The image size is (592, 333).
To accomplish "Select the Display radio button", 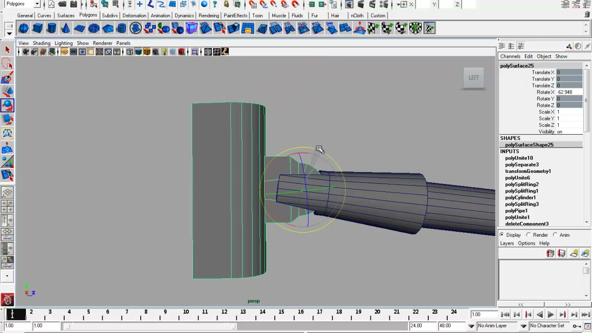I will pos(502,235).
